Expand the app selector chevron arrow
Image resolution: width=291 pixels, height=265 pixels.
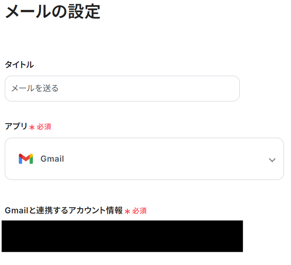[x=272, y=160]
